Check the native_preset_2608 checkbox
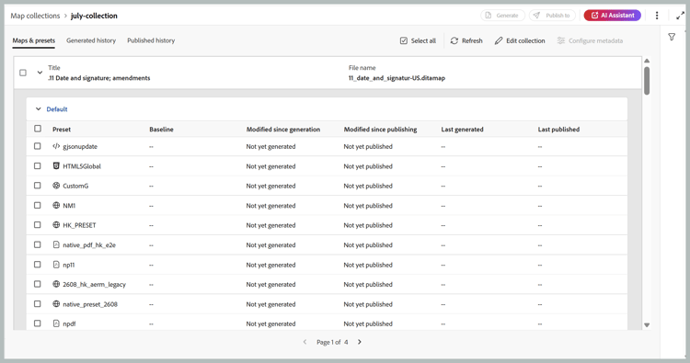 pyautogui.click(x=38, y=303)
